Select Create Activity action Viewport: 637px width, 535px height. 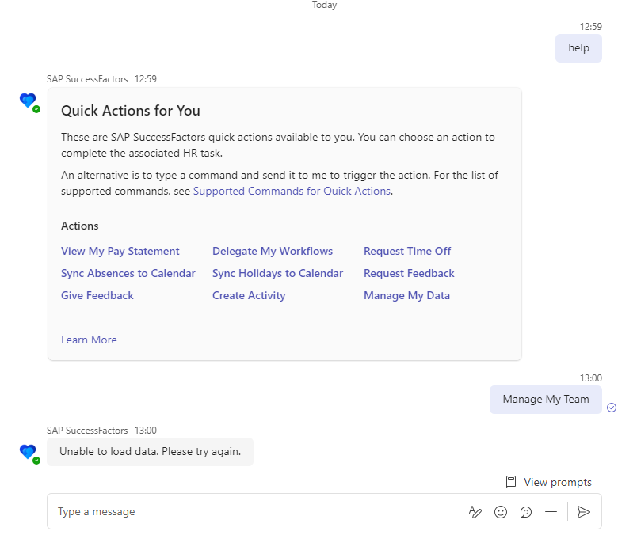[249, 295]
